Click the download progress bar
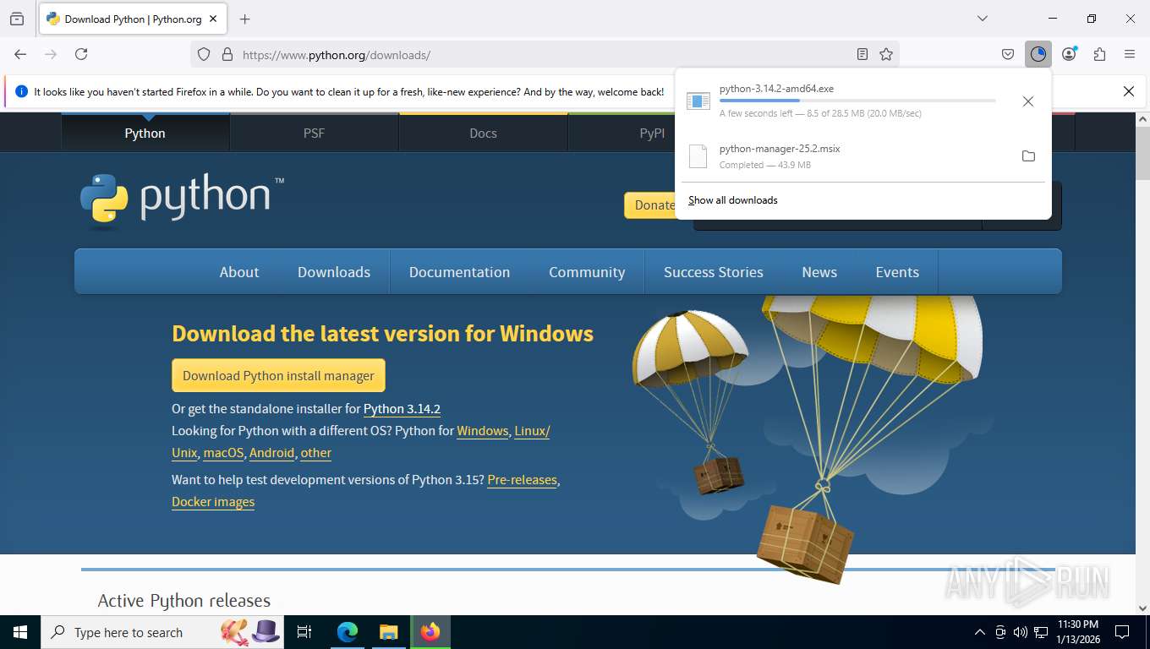 (x=857, y=101)
